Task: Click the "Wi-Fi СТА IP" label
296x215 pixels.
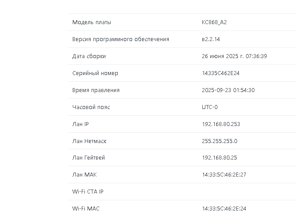Action: (x=88, y=192)
